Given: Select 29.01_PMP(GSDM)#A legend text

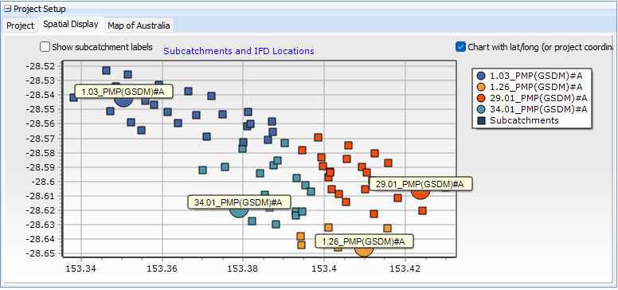Looking at the screenshot, I should tap(538, 98).
